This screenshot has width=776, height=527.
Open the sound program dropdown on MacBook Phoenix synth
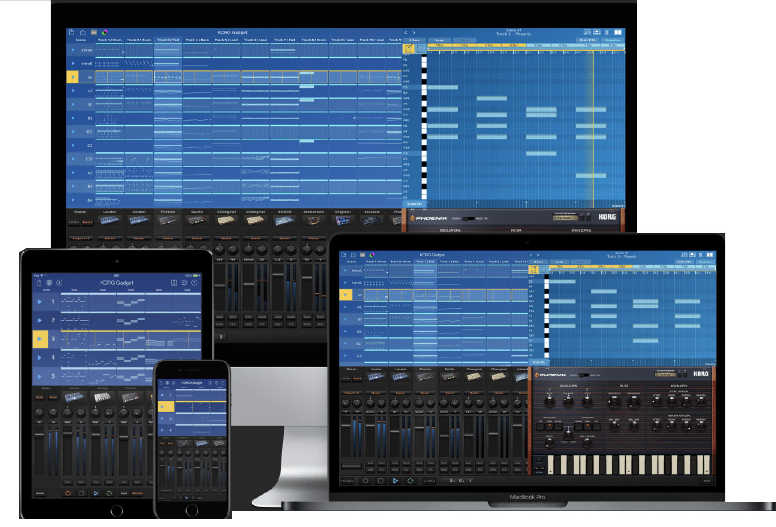click(x=665, y=374)
